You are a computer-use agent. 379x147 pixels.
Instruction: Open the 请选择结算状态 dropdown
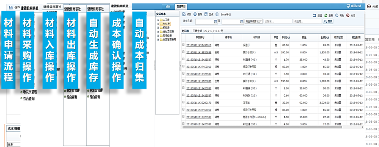click(x=254, y=21)
